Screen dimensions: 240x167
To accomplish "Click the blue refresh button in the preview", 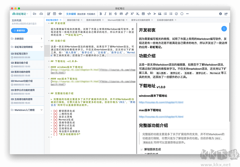I will pos(224,29).
